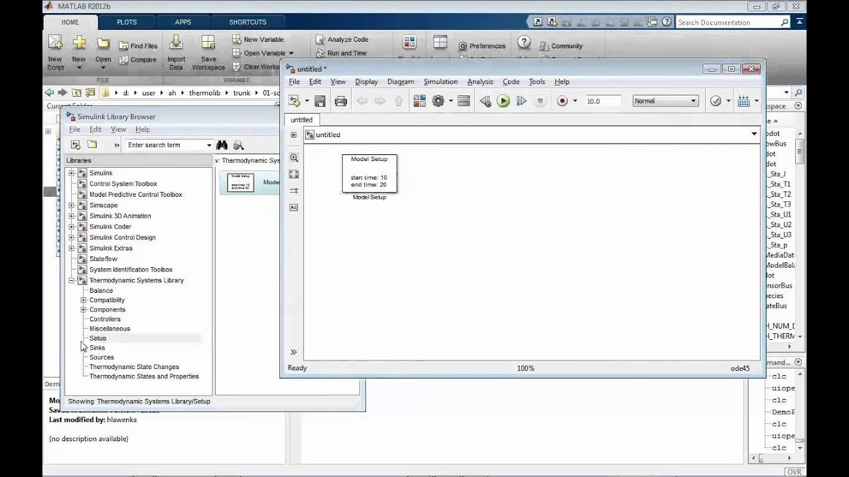This screenshot has width=849, height=477.
Task: Click the Step Back simulation button
Action: (486, 101)
